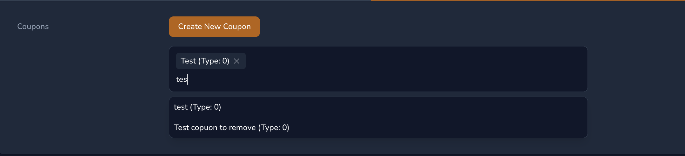Click the "Test (Type: 0)" selected chip

point(205,61)
